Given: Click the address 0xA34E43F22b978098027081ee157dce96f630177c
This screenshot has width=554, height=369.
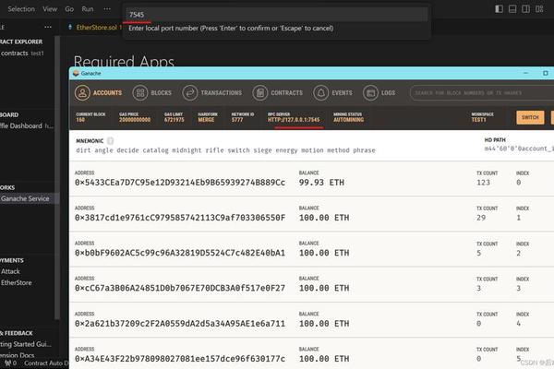Looking at the screenshot, I should click(x=180, y=359).
